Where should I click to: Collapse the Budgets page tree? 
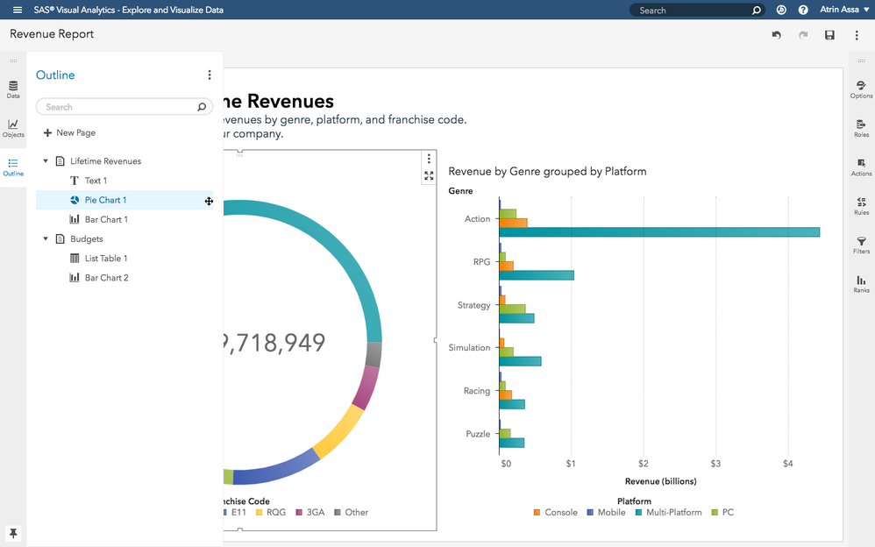[46, 238]
